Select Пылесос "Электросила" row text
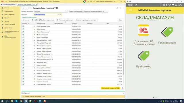Viewport: 184px width, 103px height. (43, 71)
